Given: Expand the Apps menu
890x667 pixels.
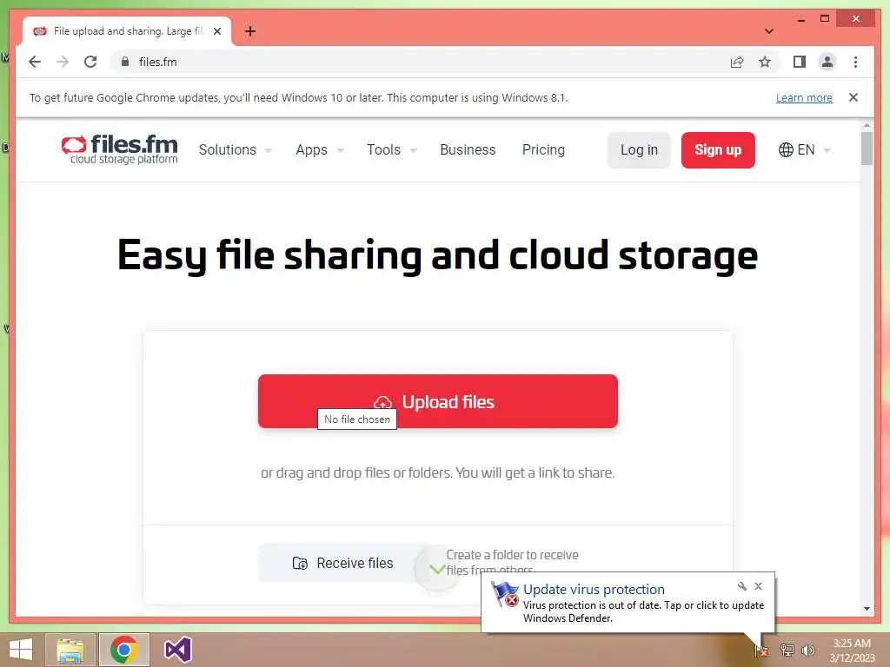Looking at the screenshot, I should 320,149.
